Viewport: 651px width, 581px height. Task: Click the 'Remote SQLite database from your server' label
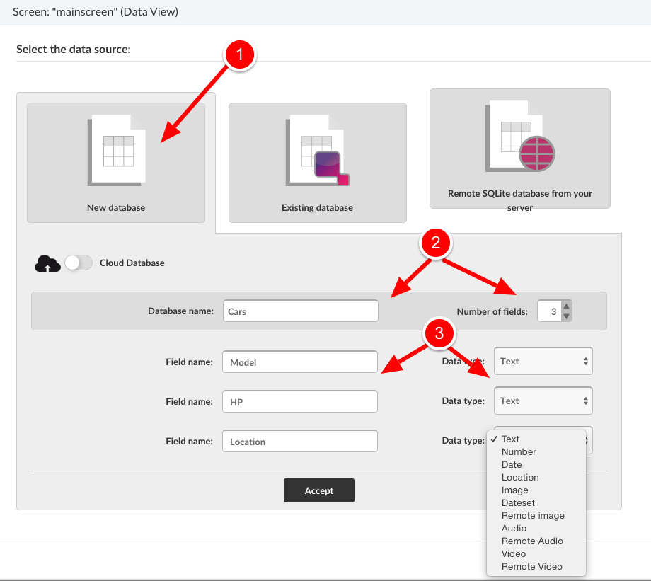520,200
